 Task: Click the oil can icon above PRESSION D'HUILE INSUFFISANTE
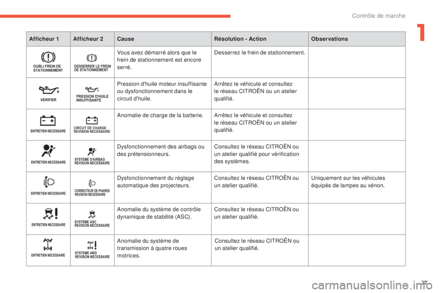92,89
